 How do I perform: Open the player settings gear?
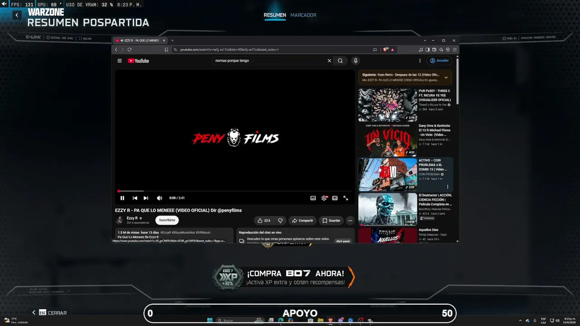click(x=324, y=198)
